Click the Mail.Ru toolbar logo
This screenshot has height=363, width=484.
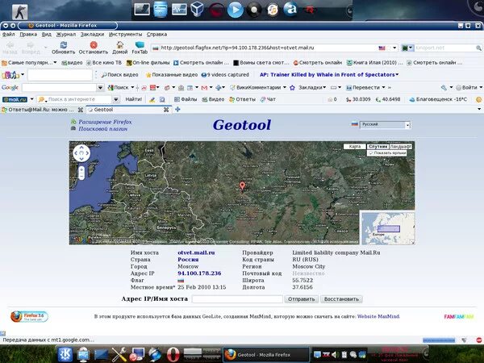[15, 99]
